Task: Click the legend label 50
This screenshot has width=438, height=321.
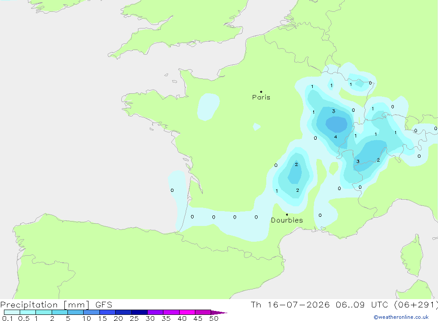Action: (214, 318)
